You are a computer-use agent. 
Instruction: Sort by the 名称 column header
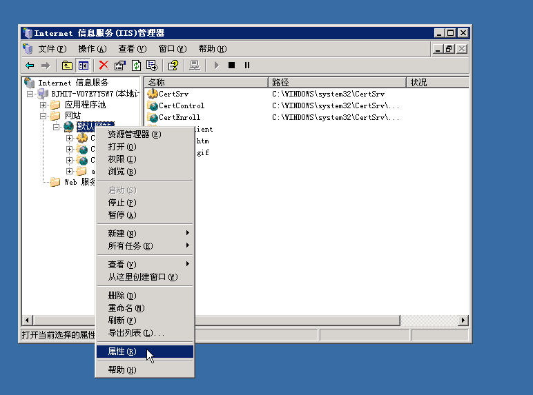[x=206, y=83]
